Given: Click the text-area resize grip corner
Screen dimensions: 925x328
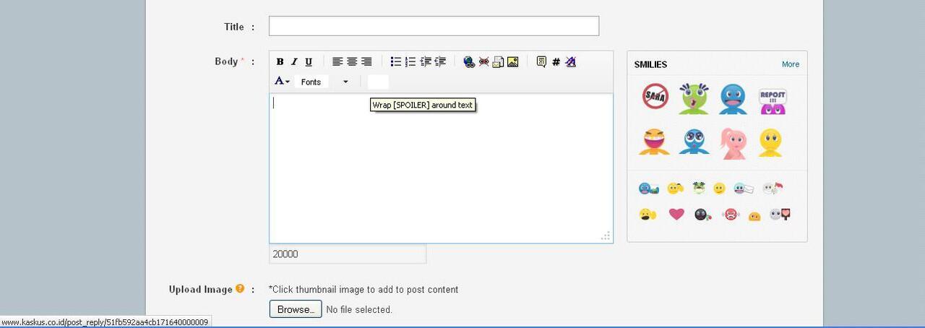Looking at the screenshot, I should (606, 236).
